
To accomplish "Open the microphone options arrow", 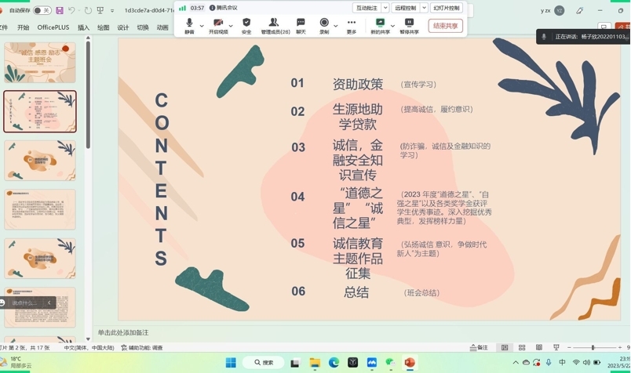I will (202, 25).
